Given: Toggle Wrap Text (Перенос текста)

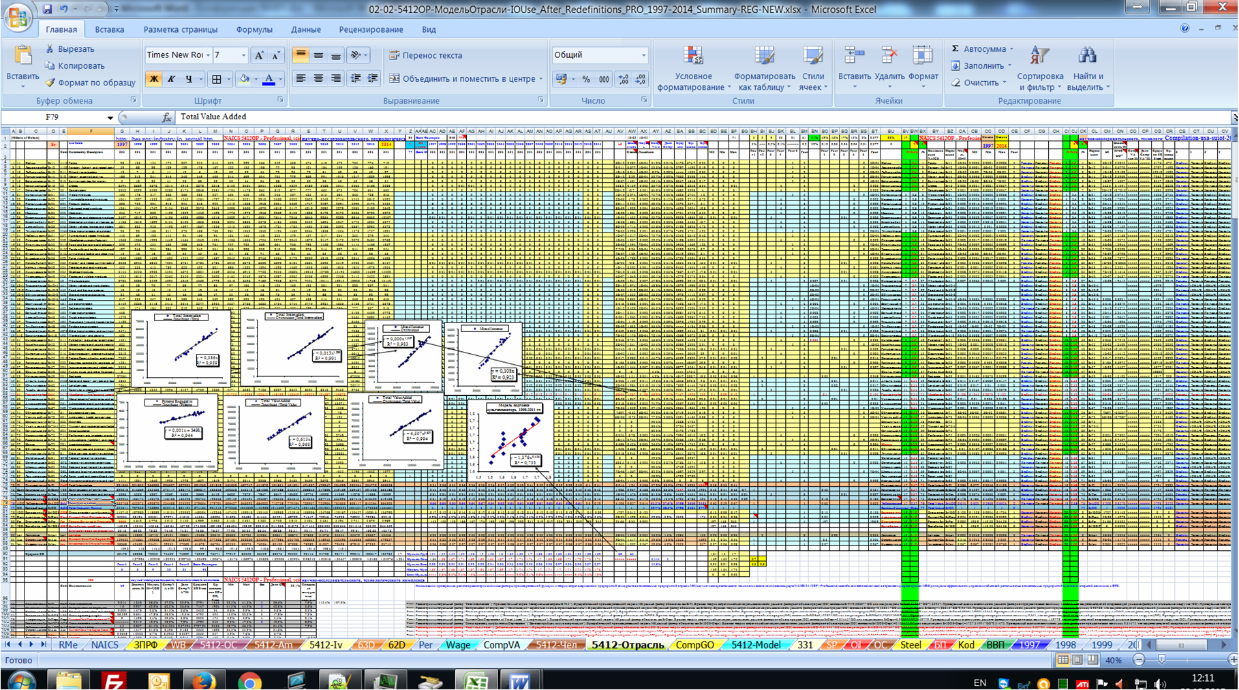Looking at the screenshot, I should (x=425, y=55).
